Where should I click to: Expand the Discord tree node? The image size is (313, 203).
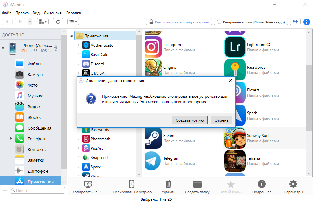point(78,64)
